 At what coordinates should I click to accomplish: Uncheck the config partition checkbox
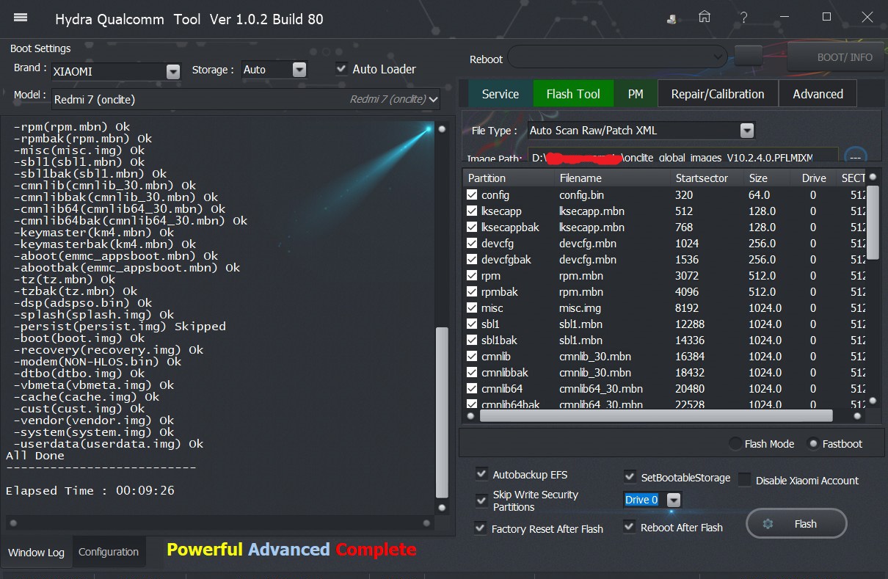tap(472, 194)
